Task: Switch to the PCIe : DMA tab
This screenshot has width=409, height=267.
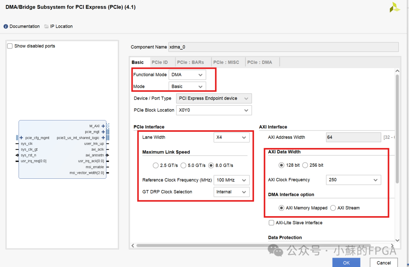Action: point(259,62)
